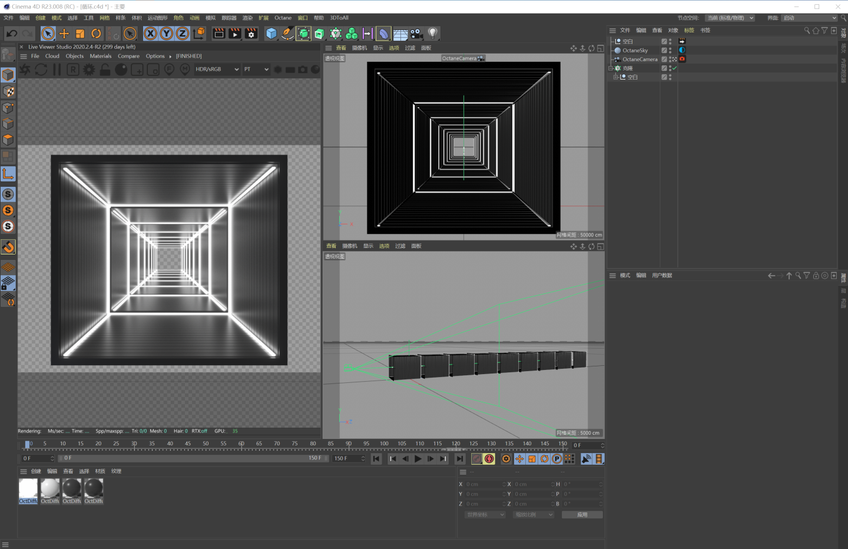Add a Cube primitive from the toolbar
Screen dimensions: 848x549
[x=271, y=34]
